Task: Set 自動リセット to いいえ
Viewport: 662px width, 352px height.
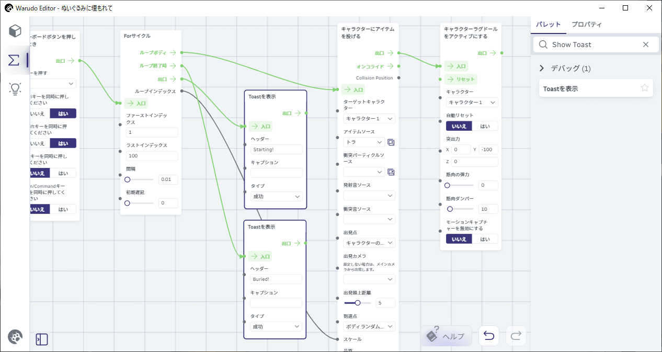Action: click(x=459, y=126)
